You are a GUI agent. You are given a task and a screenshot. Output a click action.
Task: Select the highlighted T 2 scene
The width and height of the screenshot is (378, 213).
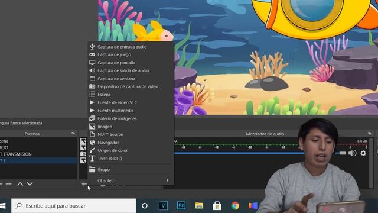tap(38, 160)
